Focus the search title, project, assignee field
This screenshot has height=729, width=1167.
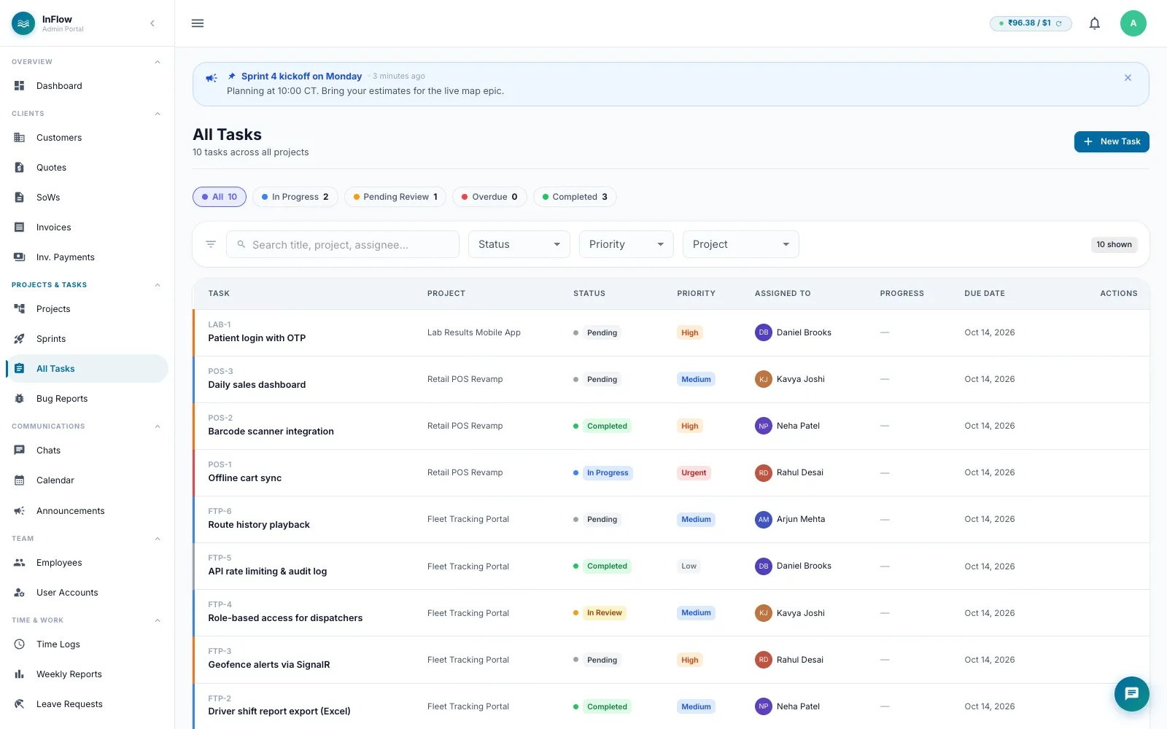click(343, 244)
